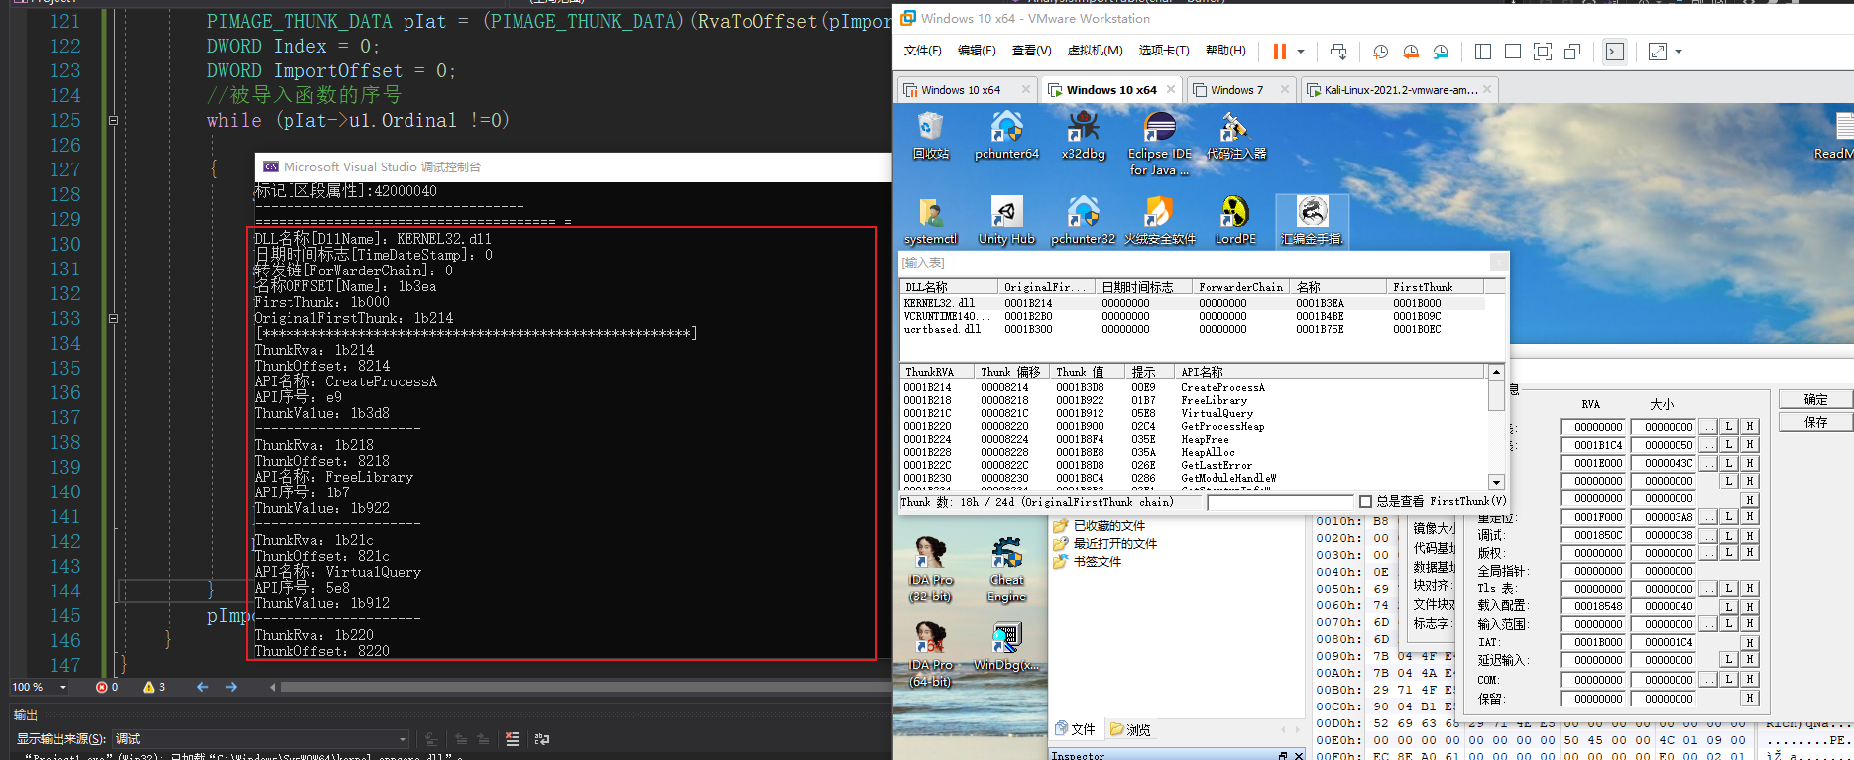This screenshot has height=760, width=1854.
Task: Send Ctrl+Alt+Del to the virtual machine
Action: pyautogui.click(x=1338, y=52)
